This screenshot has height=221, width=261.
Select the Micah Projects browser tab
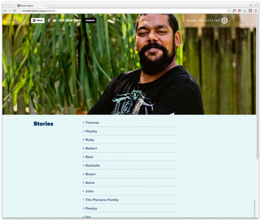[x=32, y=6]
